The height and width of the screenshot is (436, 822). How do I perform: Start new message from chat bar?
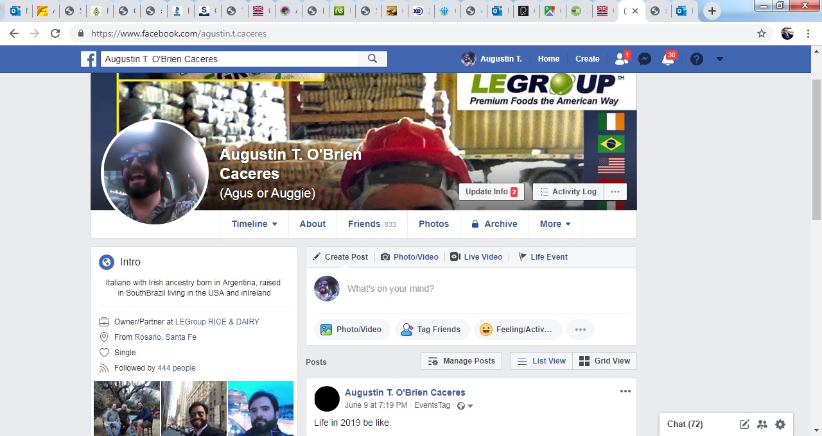[x=744, y=424]
